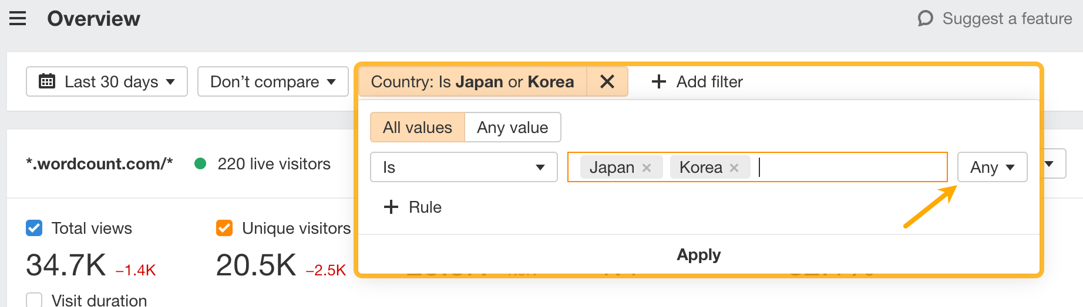Switch to the Any value tab

[512, 127]
